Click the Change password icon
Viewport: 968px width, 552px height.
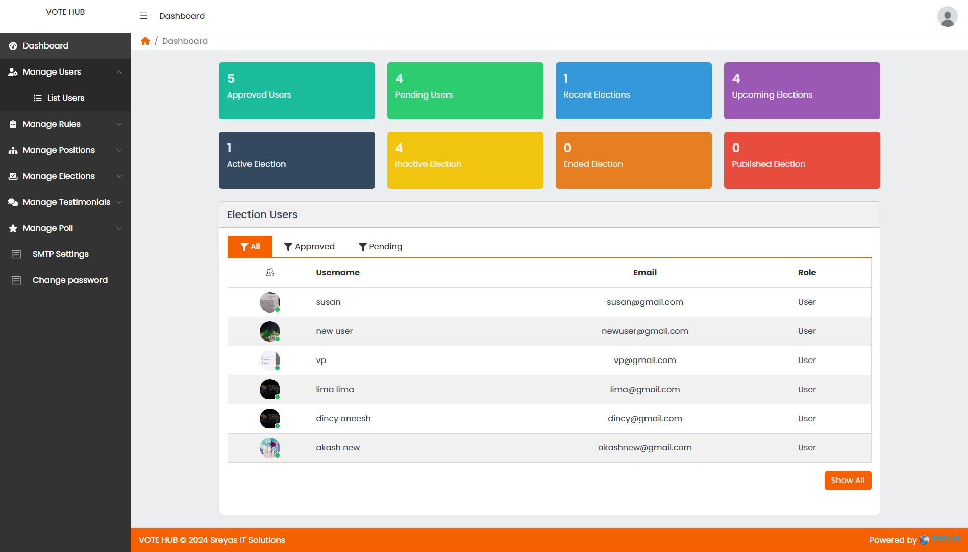click(16, 280)
